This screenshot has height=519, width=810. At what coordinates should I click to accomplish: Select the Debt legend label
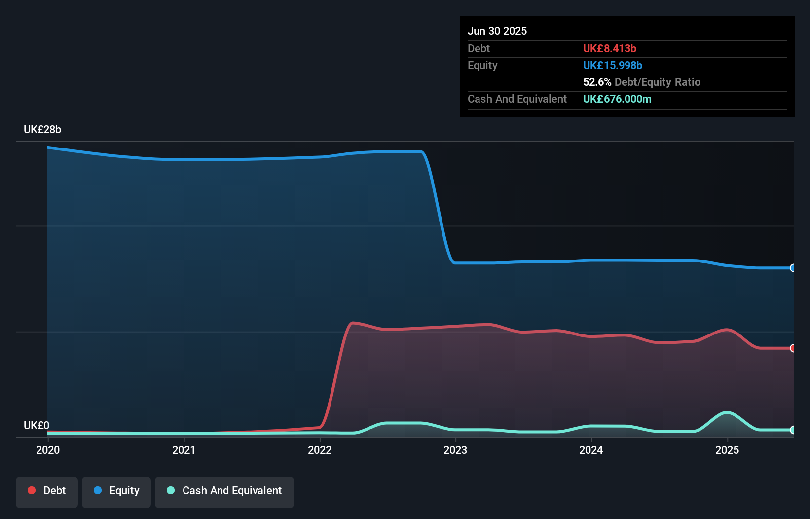[x=54, y=491]
